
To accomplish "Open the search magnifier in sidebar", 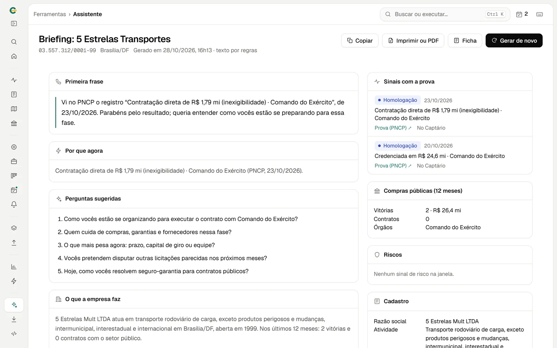I will pyautogui.click(x=14, y=42).
